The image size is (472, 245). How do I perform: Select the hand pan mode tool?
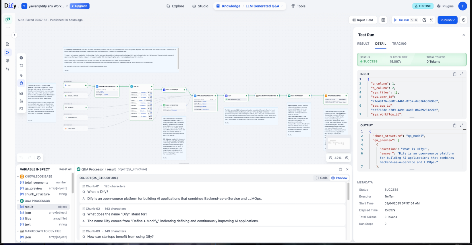coord(21,83)
